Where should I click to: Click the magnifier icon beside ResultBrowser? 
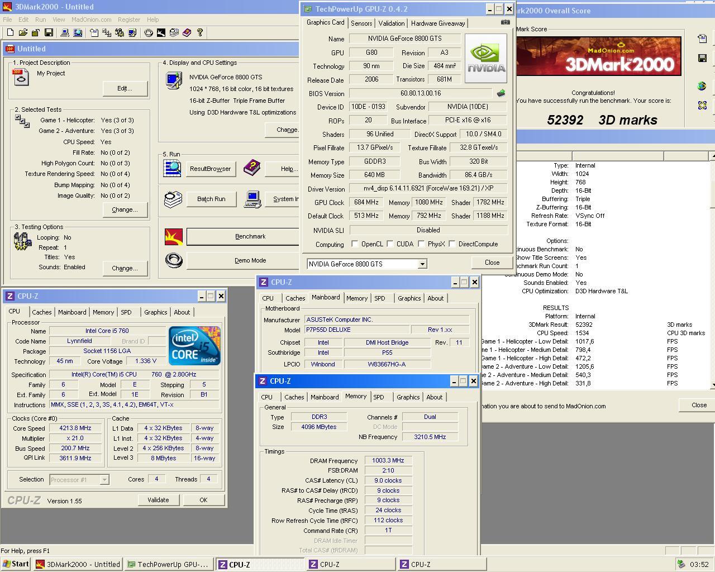tap(172, 168)
